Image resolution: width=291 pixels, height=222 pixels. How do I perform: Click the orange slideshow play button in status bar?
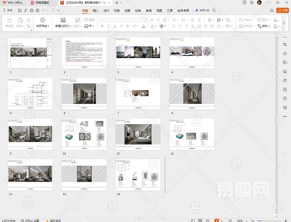217,220
